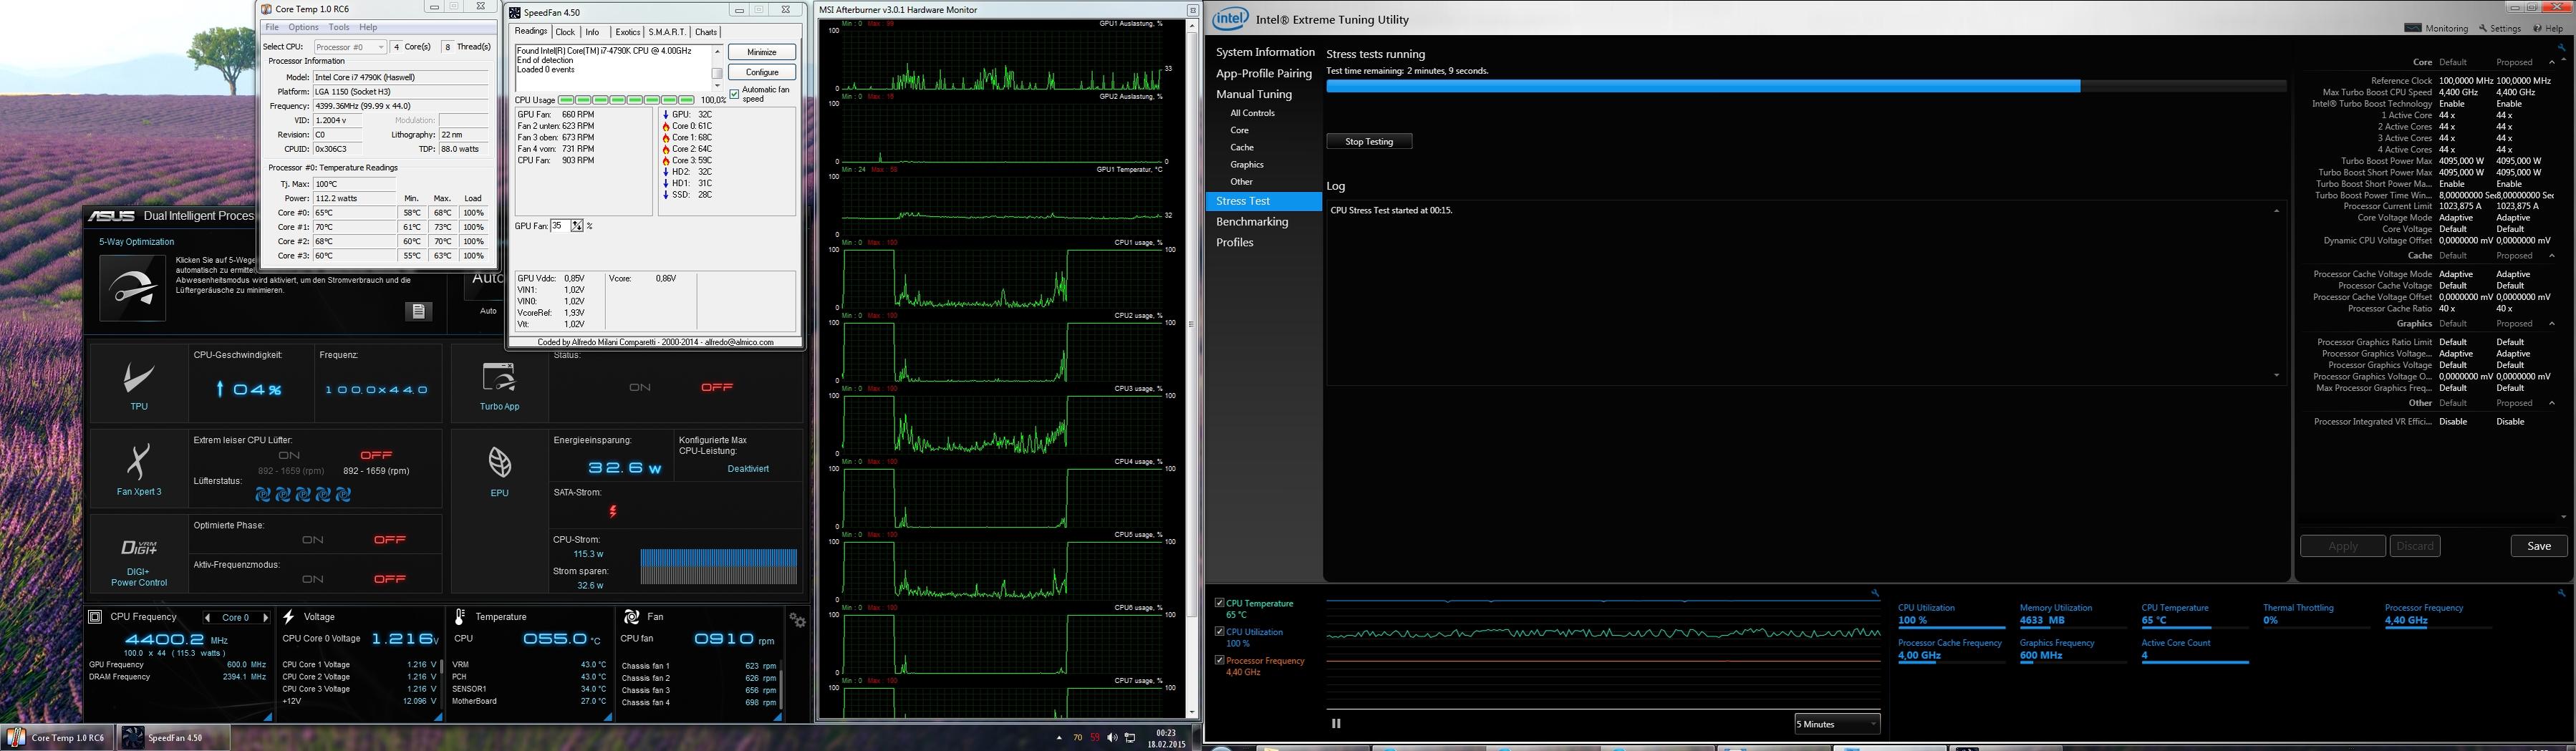Switch to Core Temp taskbar button
The image size is (2576, 751).
tap(57, 738)
